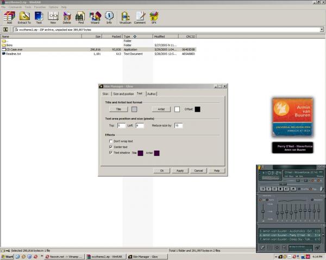Pause playback in Winamp
Image resolution: width=326 pixels, height=260 pixels.
pyautogui.click(x=274, y=189)
